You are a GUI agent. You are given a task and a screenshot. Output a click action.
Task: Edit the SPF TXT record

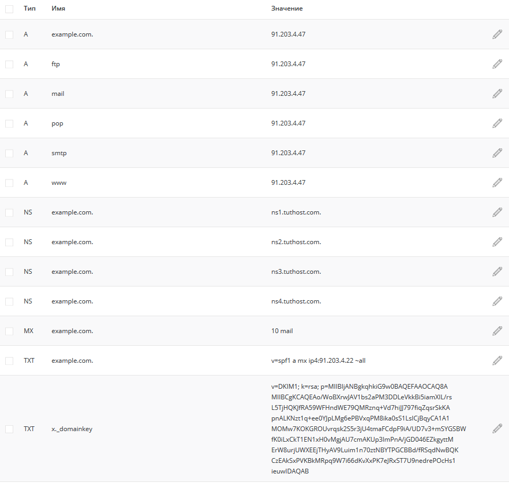pos(497,361)
